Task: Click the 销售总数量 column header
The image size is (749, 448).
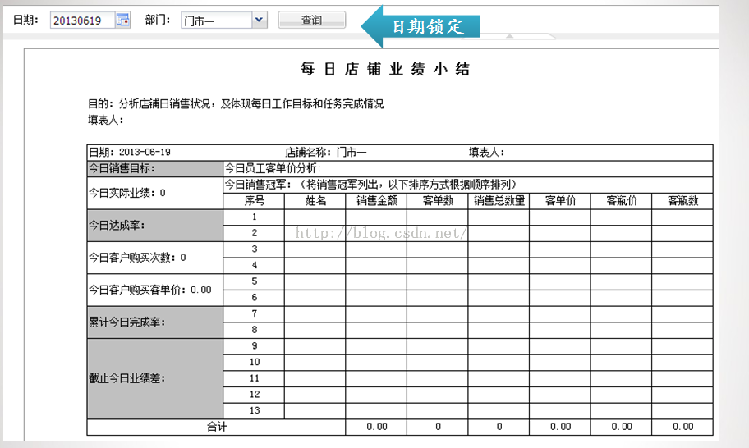Action: pos(499,201)
